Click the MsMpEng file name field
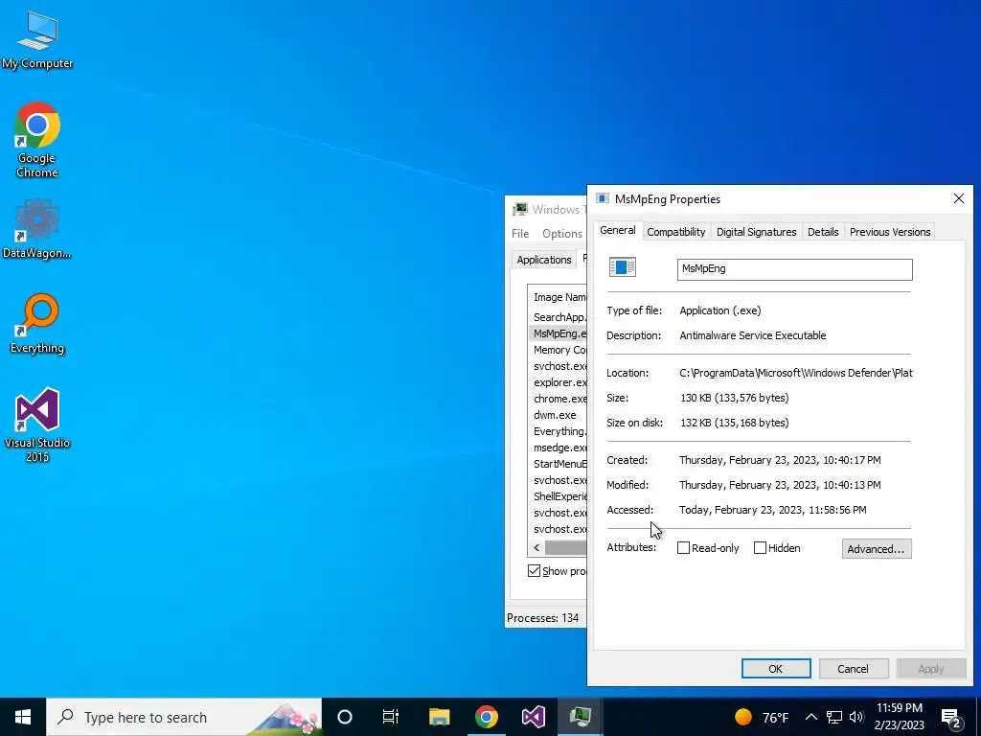This screenshot has height=736, width=981. (794, 269)
